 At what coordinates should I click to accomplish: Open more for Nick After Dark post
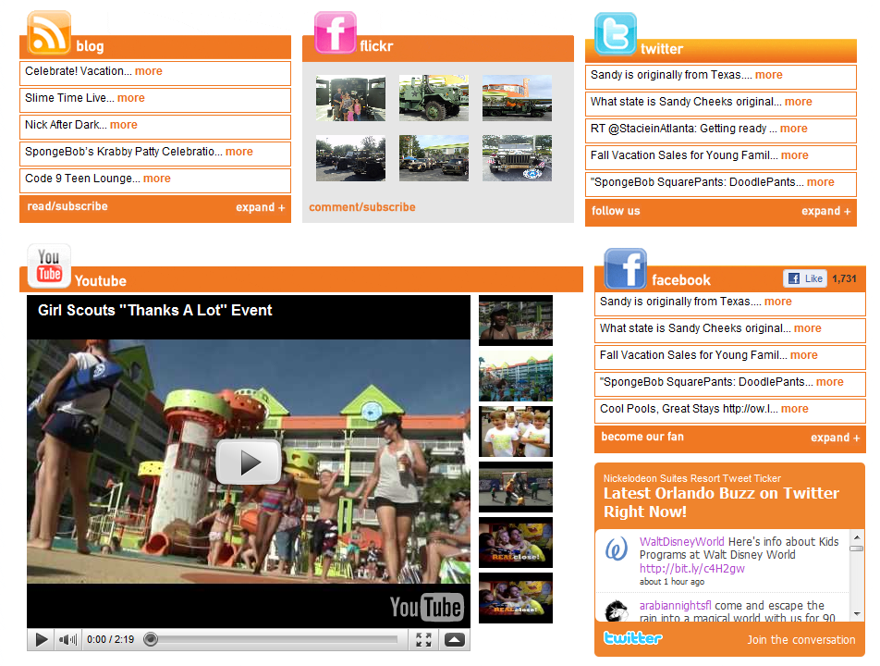click(124, 125)
